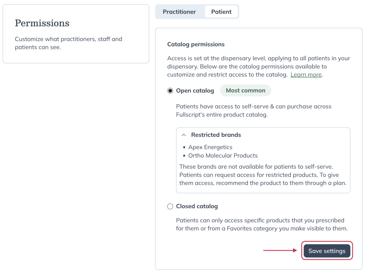Click the Open catalog label text
The width and height of the screenshot is (366, 274).
[195, 91]
